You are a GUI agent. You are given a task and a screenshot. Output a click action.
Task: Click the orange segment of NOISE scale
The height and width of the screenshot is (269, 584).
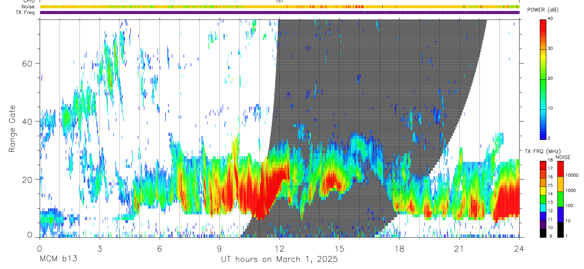[x=561, y=184]
